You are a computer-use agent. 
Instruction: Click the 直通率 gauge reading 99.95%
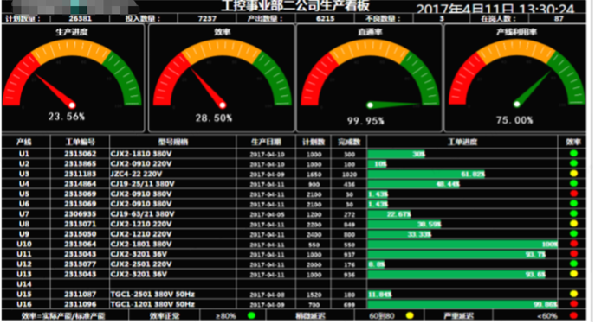(x=369, y=78)
